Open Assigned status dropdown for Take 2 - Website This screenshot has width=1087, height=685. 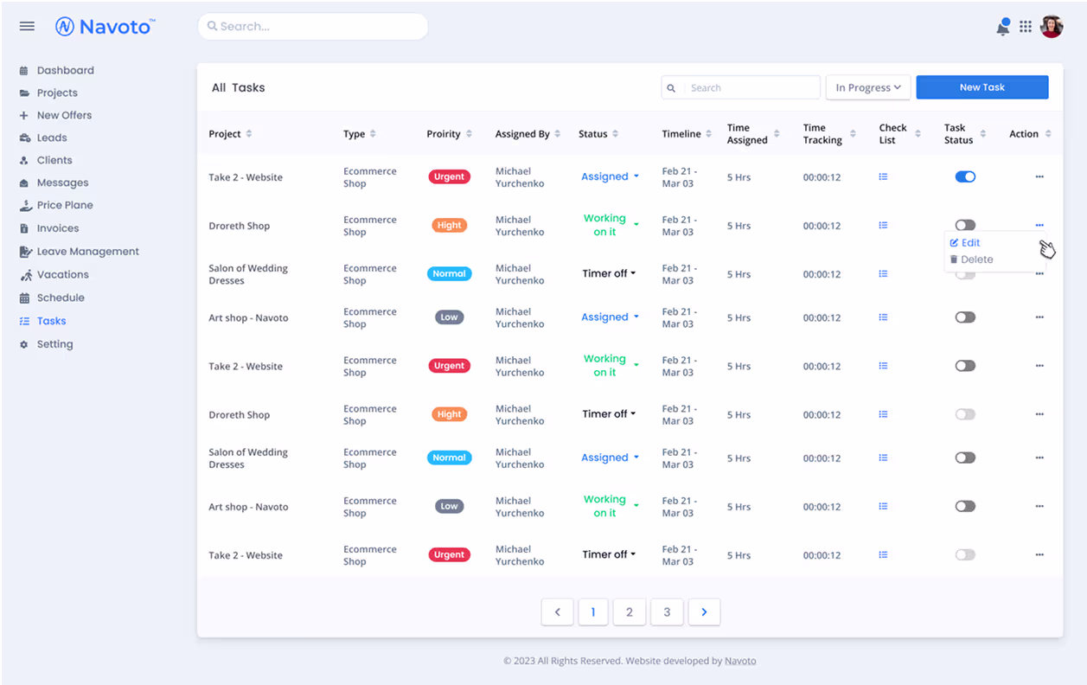[x=610, y=176]
